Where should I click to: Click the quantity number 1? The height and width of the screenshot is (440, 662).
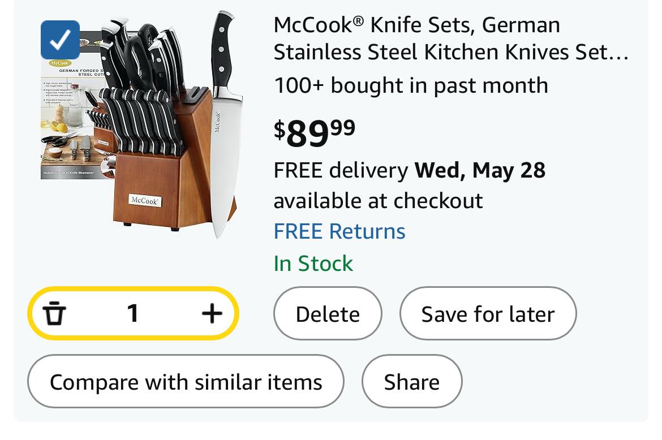coord(133,313)
